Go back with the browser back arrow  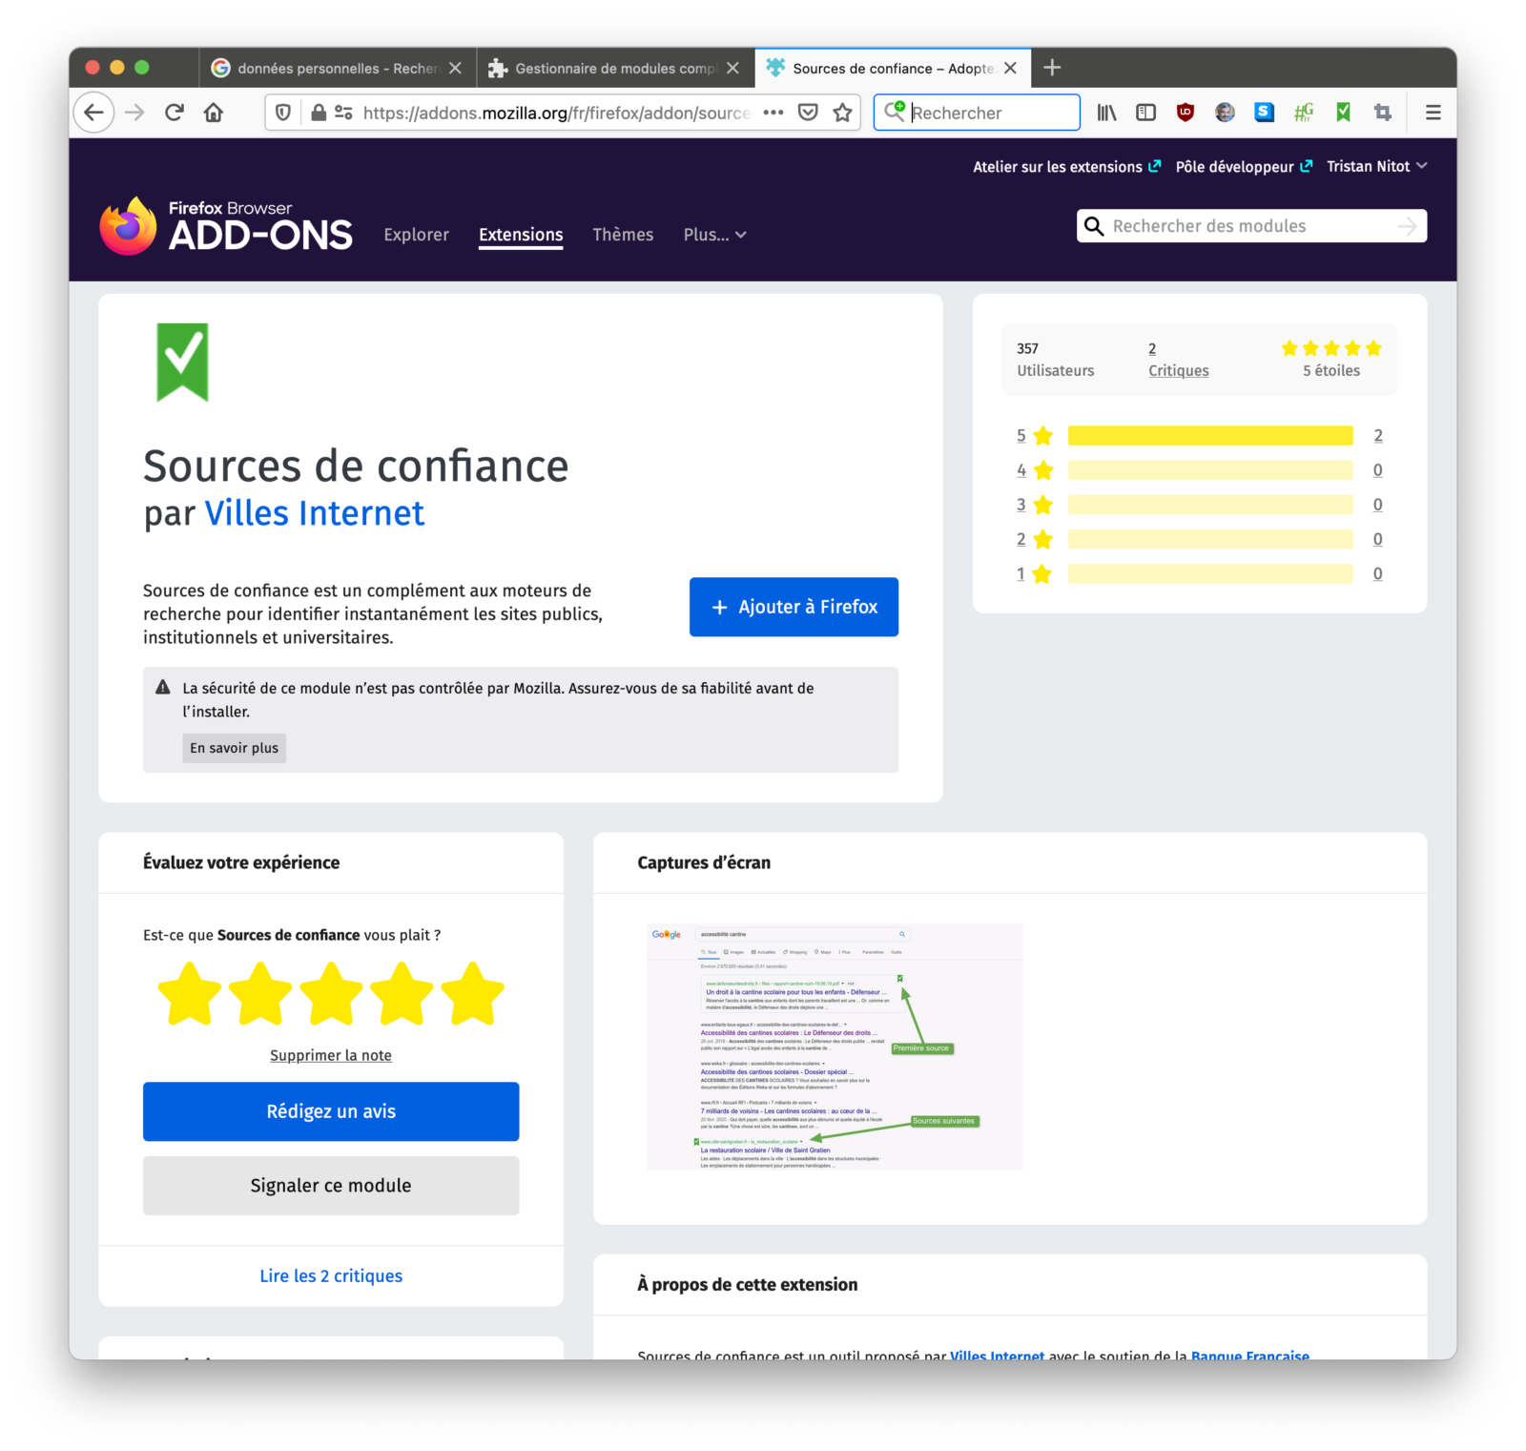(93, 113)
